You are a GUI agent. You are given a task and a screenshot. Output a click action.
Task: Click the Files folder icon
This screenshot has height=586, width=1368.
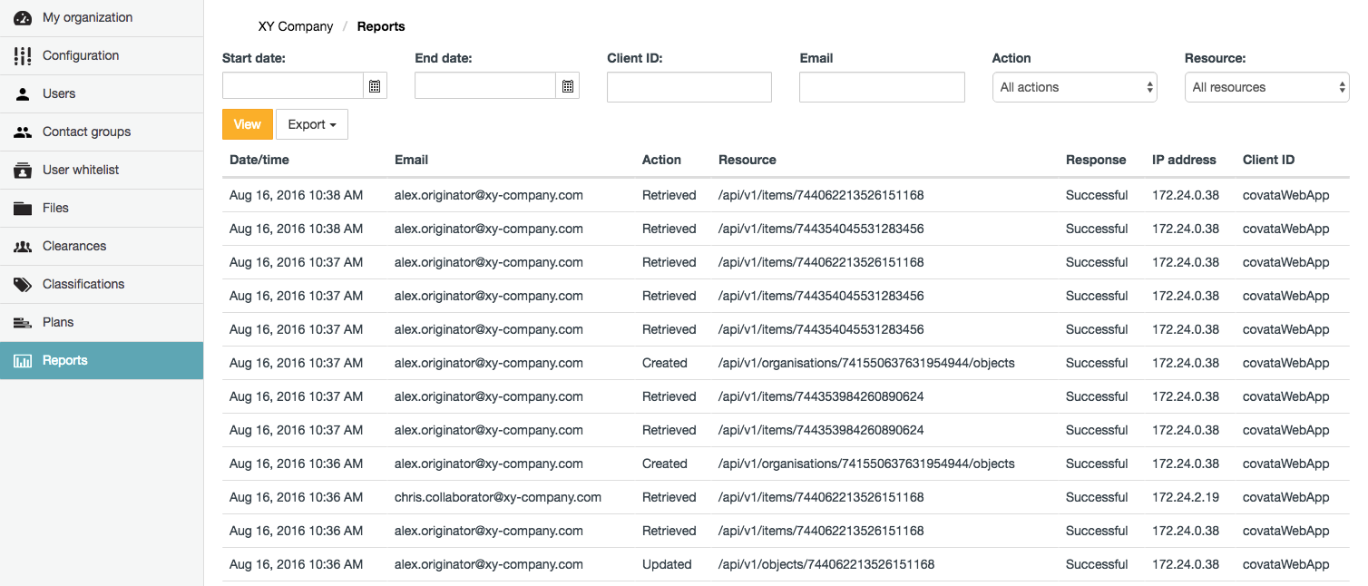click(23, 209)
